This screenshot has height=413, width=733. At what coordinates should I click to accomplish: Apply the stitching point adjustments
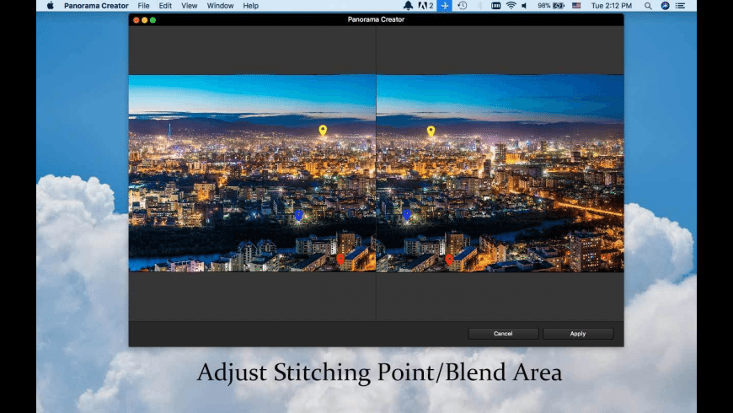coord(578,334)
